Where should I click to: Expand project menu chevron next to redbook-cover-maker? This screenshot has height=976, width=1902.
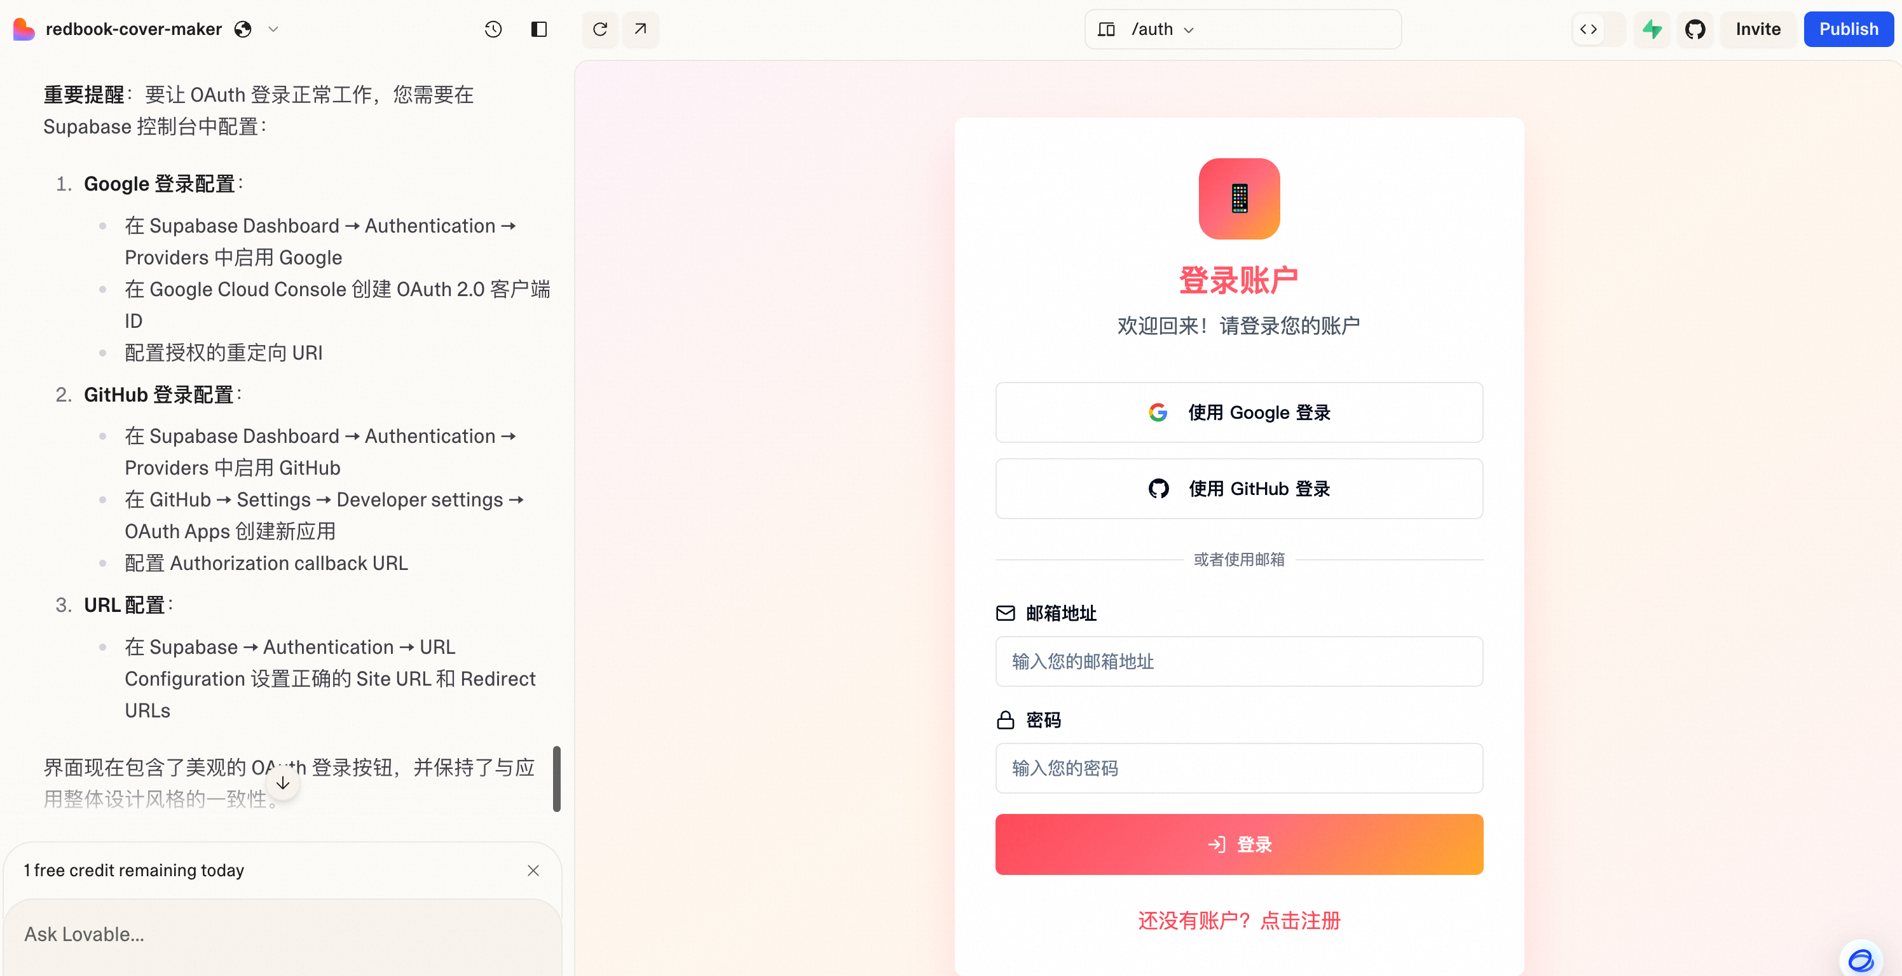point(273,29)
